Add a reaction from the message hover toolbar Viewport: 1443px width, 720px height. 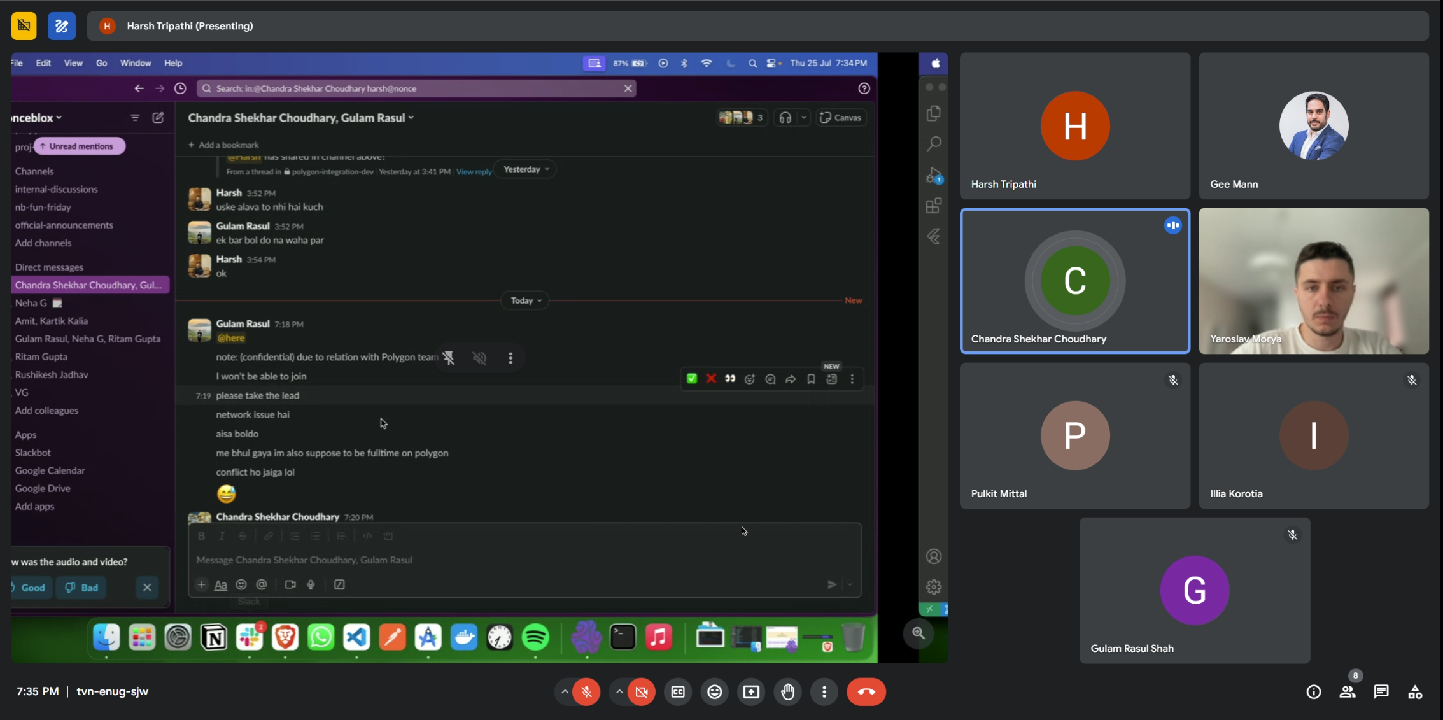click(750, 379)
